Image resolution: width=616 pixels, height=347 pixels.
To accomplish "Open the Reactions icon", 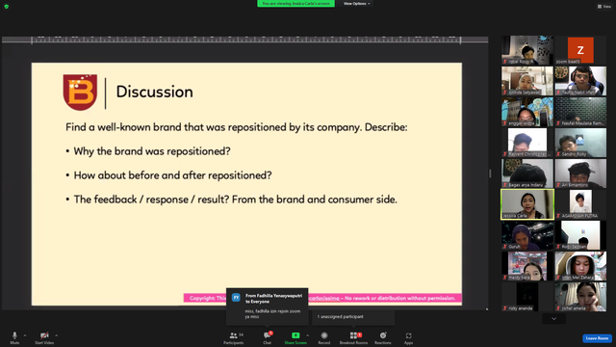I will coord(383,335).
